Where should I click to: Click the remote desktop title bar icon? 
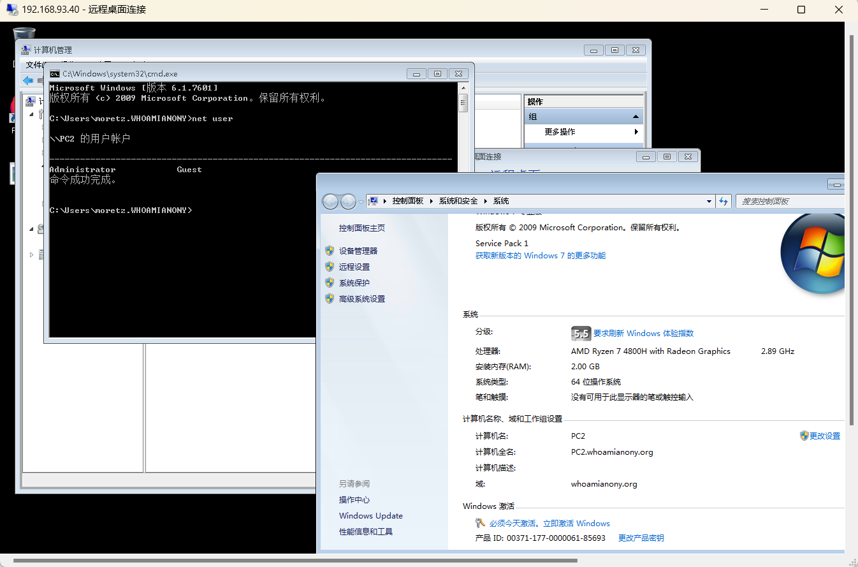(11, 10)
